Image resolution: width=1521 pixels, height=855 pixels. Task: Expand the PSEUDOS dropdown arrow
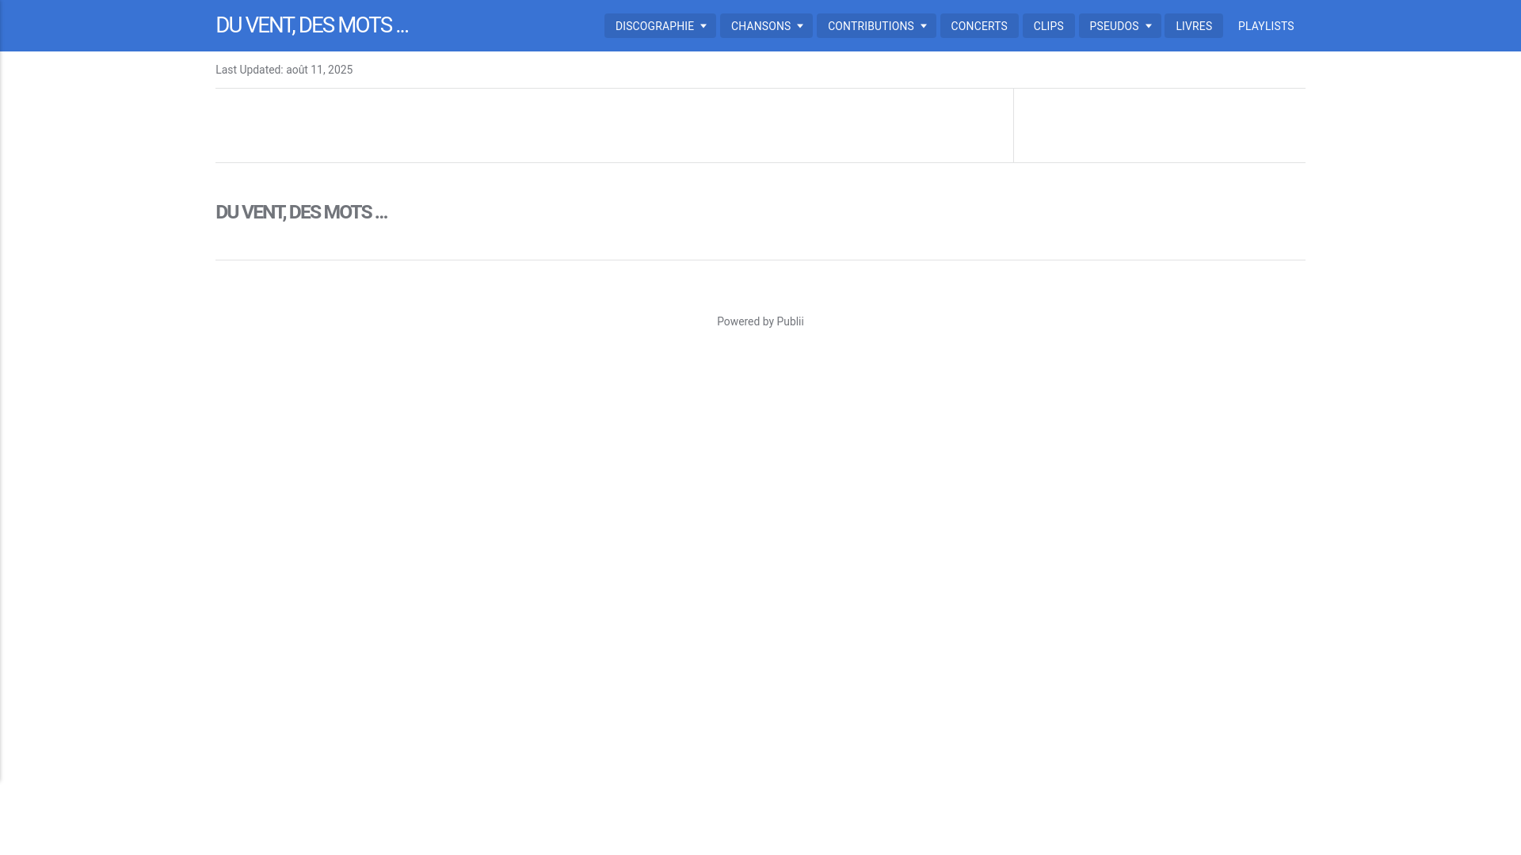1149,26
